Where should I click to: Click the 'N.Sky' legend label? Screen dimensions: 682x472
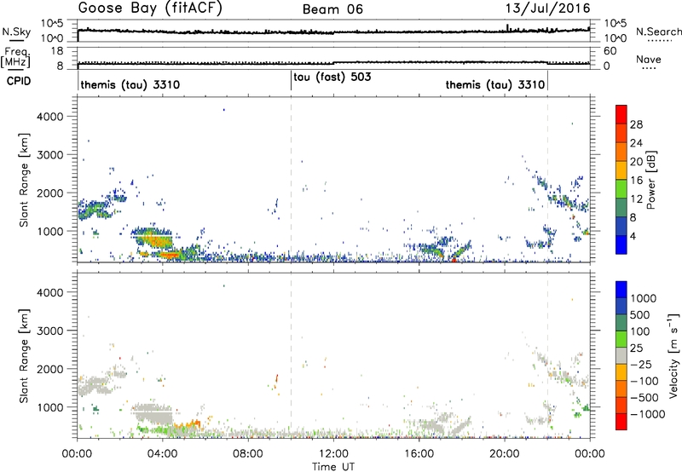pos(16,32)
